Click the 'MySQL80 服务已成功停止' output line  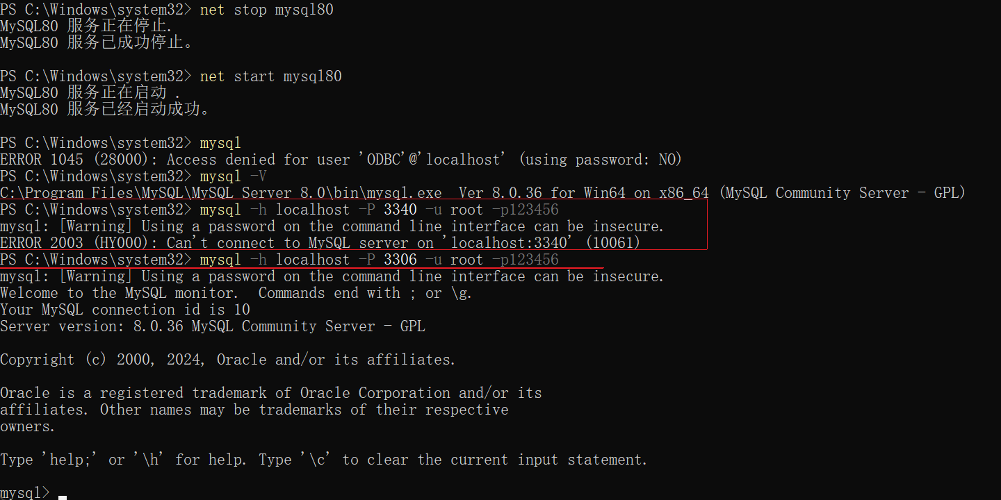(x=97, y=43)
